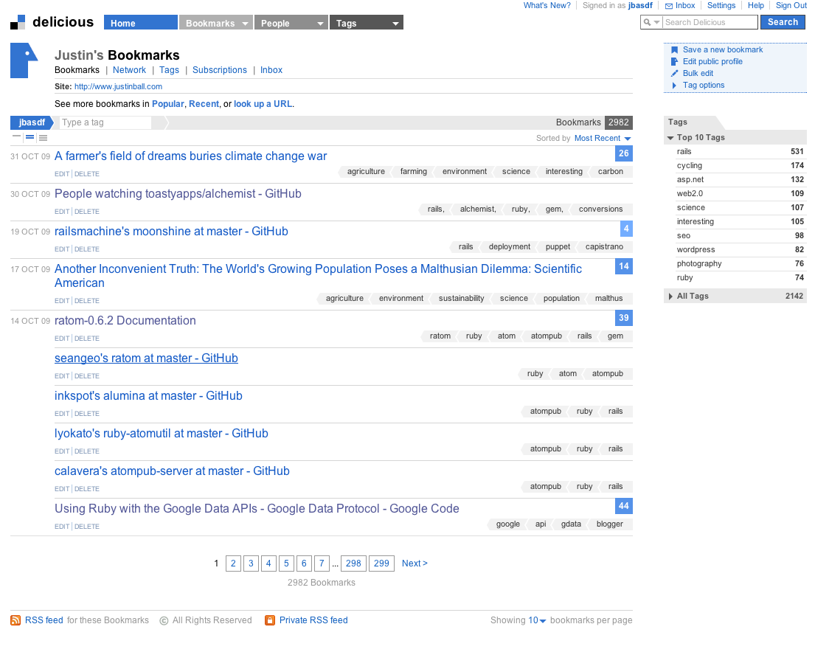
Task: Sign out of the jbasdf account
Action: click(x=791, y=6)
